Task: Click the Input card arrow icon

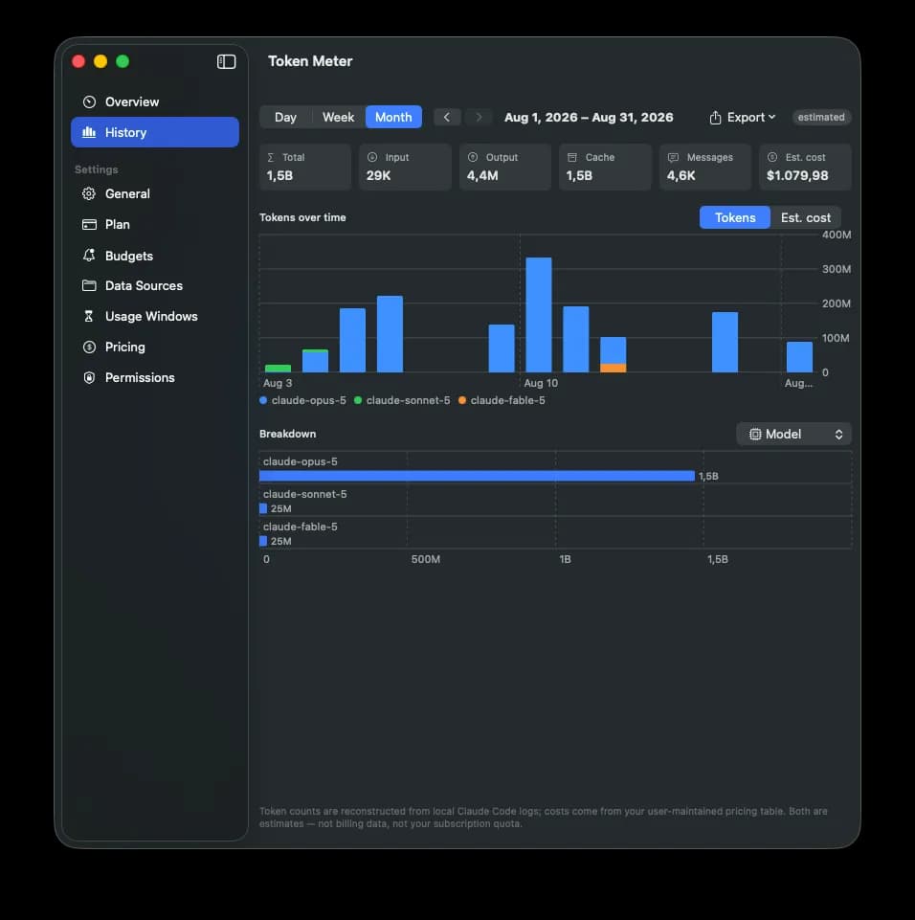Action: coord(372,157)
